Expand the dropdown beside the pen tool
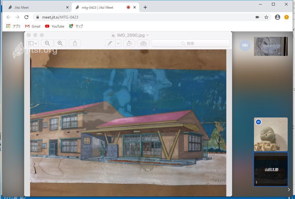Screen dimensions: 295x199 tap(118, 43)
